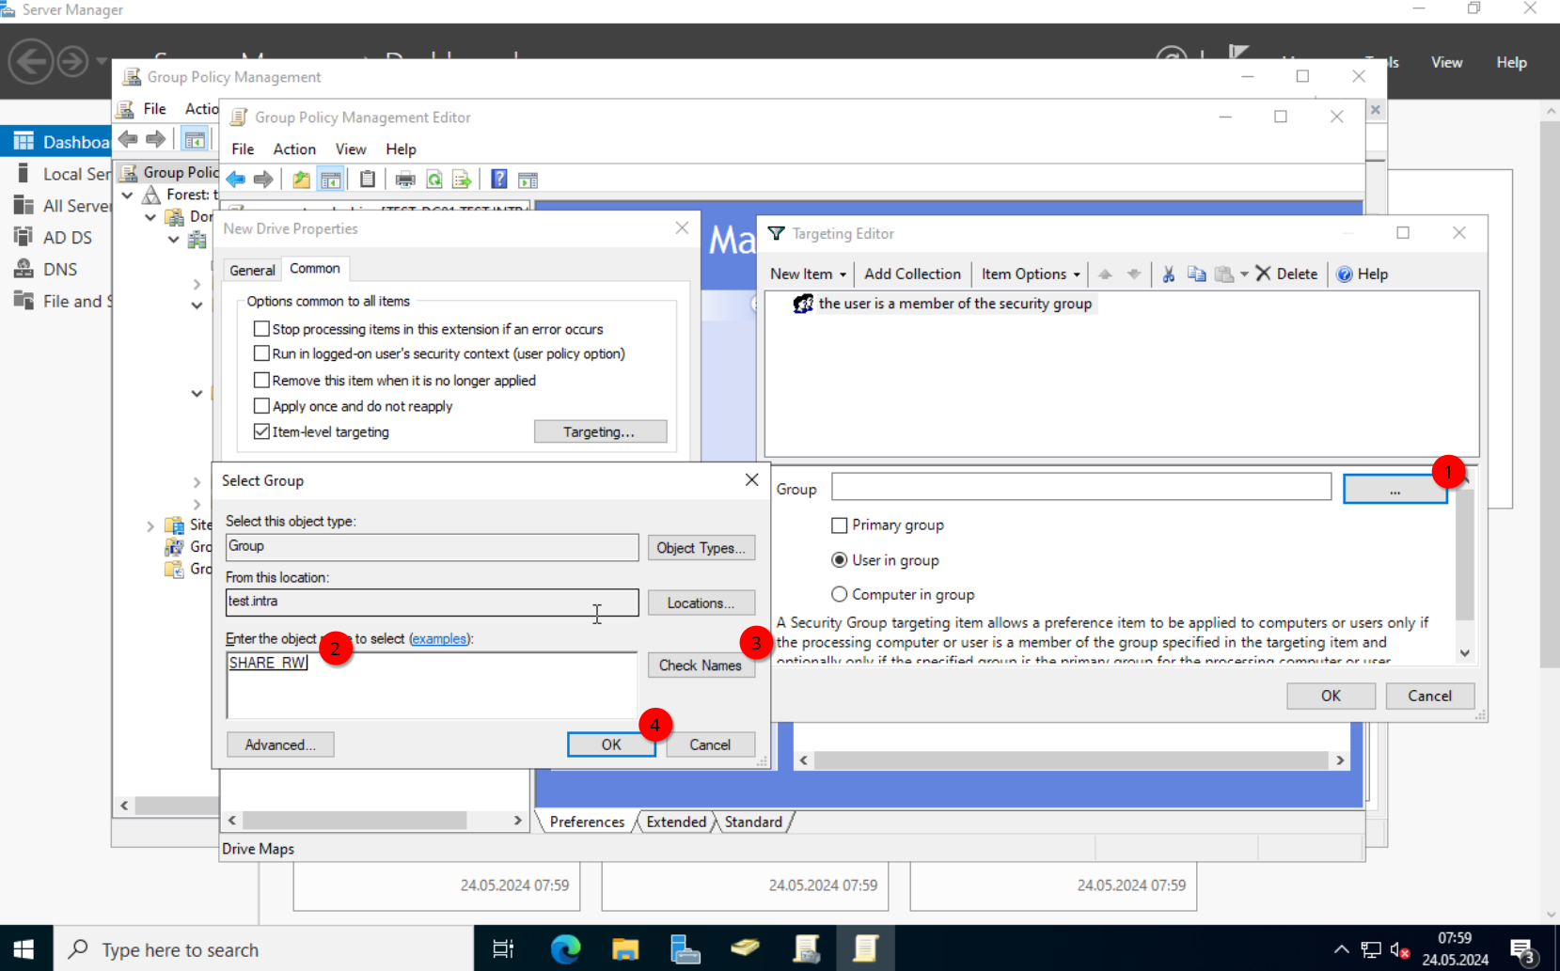Image resolution: width=1560 pixels, height=971 pixels.
Task: Switch to the Extended tab
Action: click(x=676, y=822)
